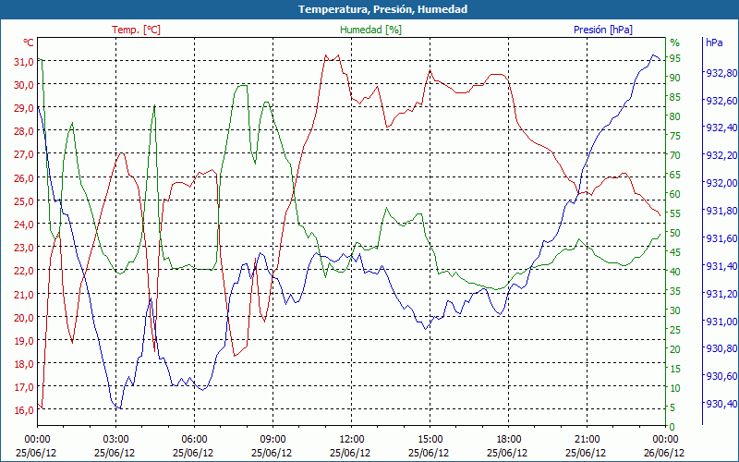
Task: Click the 90 humidity axis value
Action: pyautogui.click(x=675, y=78)
